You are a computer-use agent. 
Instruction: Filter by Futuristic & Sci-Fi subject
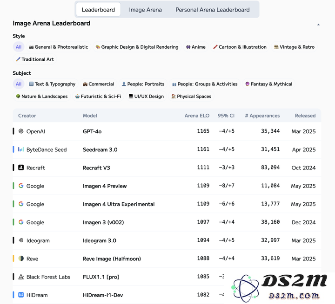[x=98, y=97]
